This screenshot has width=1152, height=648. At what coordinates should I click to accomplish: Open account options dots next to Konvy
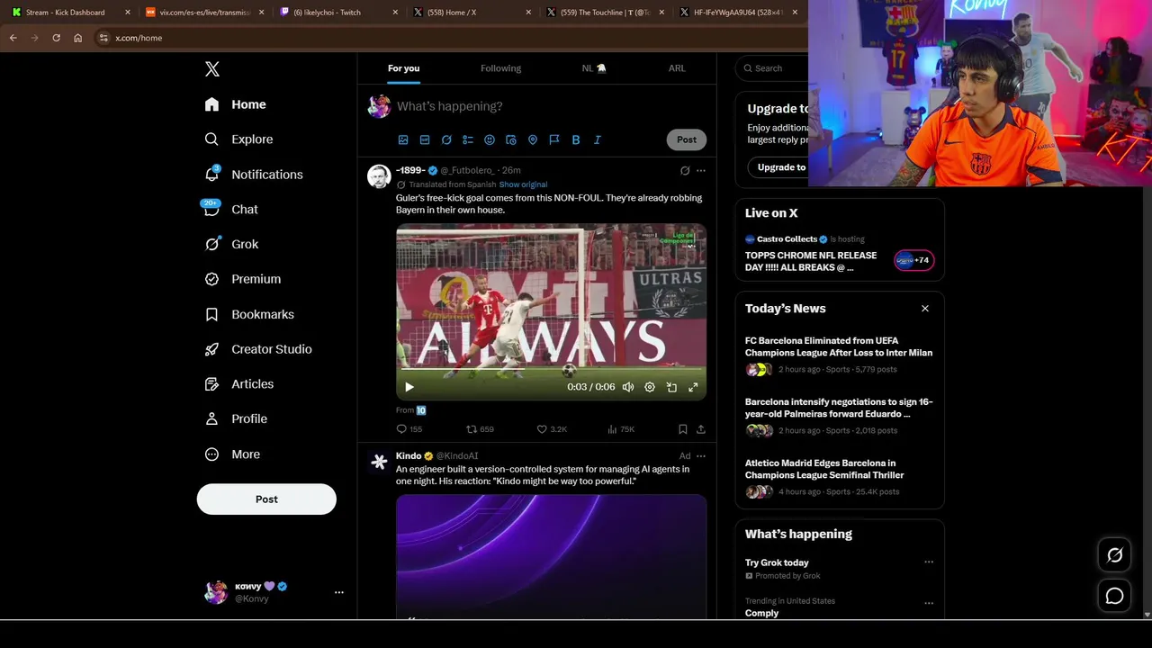pyautogui.click(x=339, y=592)
